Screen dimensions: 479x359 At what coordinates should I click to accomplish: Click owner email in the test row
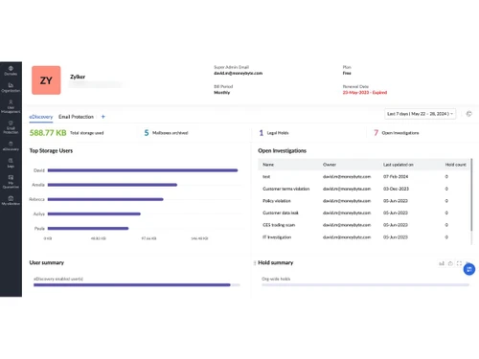pyautogui.click(x=347, y=177)
